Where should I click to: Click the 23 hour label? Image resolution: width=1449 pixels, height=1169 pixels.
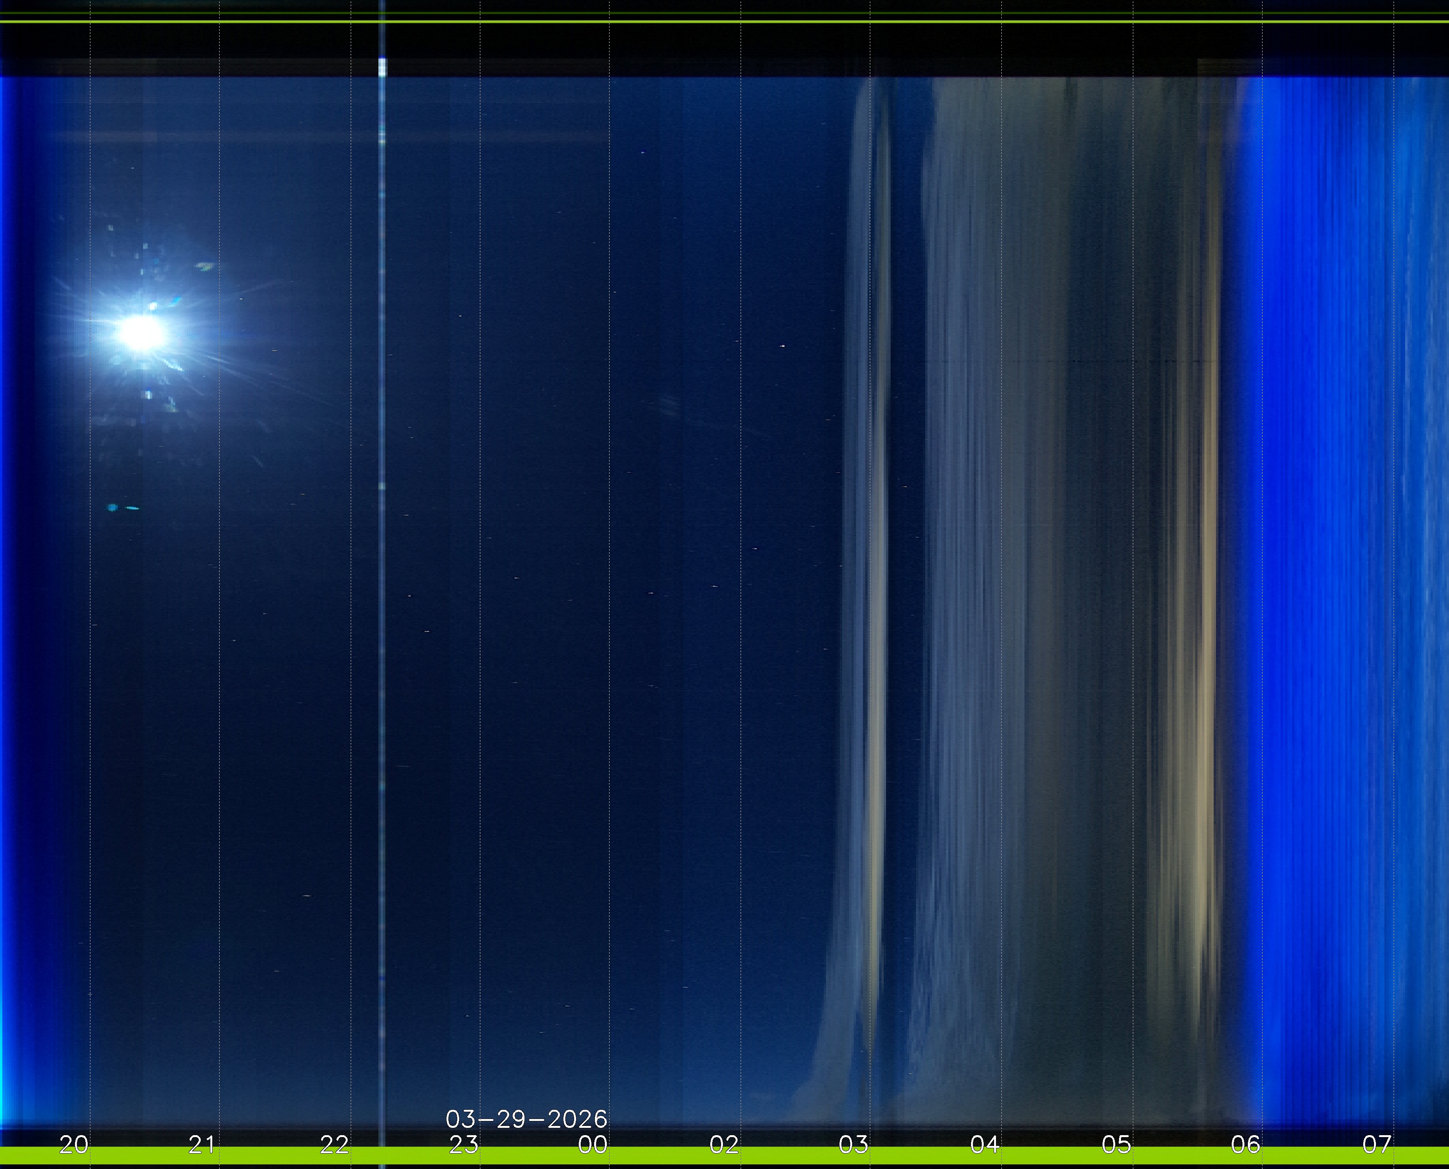click(x=464, y=1144)
